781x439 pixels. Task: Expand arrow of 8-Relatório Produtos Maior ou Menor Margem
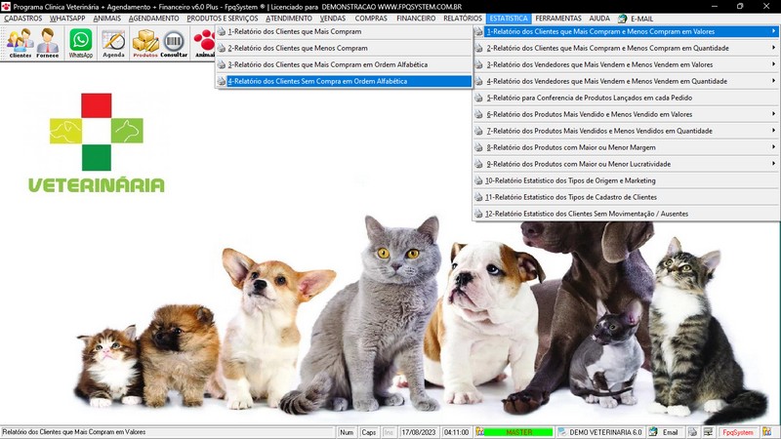coord(773,147)
